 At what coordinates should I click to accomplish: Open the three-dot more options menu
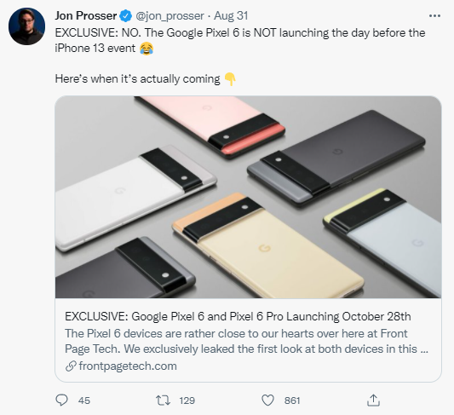(434, 16)
